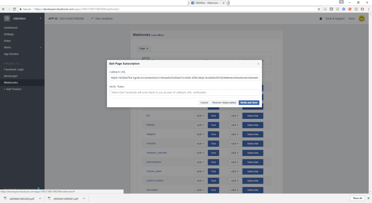
Task: Collapse the 240566610832002.pdf download chevron
Action: (x=40, y=198)
